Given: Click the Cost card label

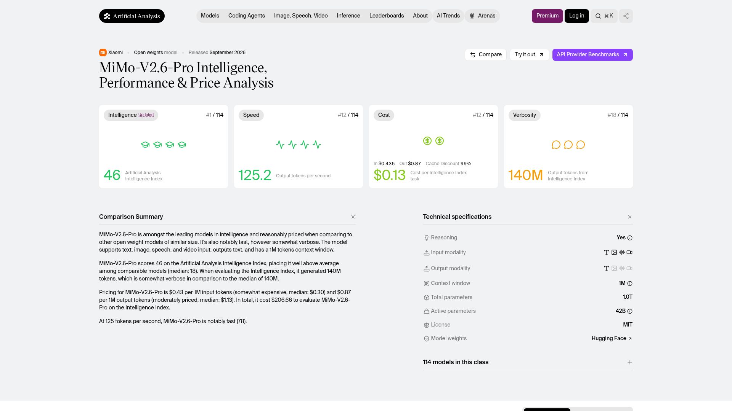Looking at the screenshot, I should pyautogui.click(x=384, y=115).
